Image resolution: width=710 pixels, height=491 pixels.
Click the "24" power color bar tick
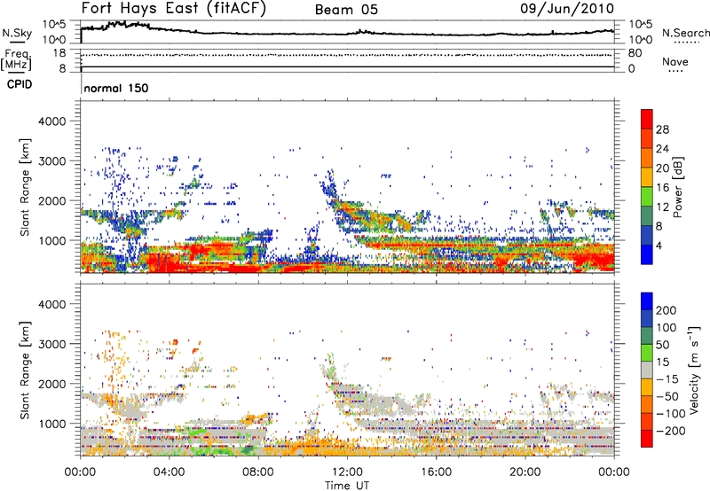662,149
